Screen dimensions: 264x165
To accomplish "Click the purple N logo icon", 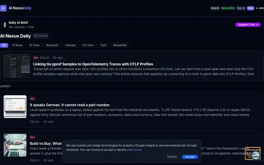I will (3, 8).
